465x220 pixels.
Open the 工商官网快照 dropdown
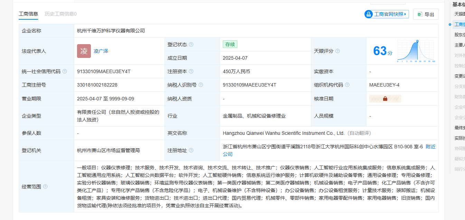click(387, 14)
